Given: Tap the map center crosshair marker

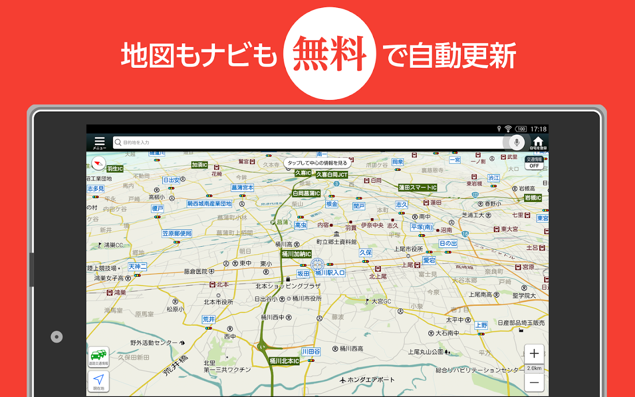Looking at the screenshot, I should (x=317, y=265).
